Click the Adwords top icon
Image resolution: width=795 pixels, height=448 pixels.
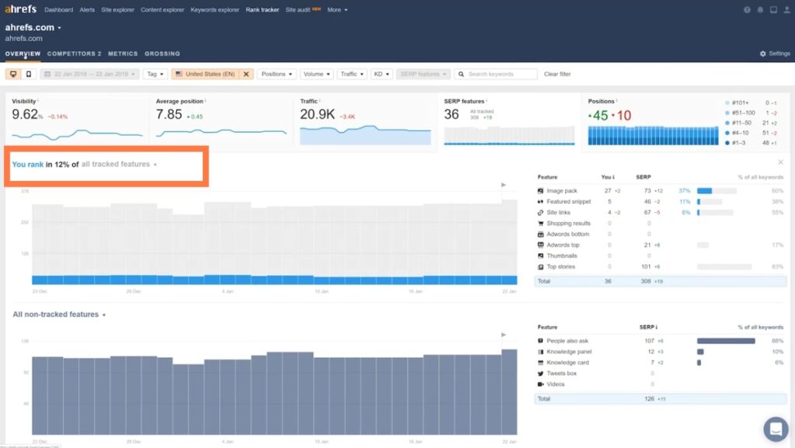540,245
